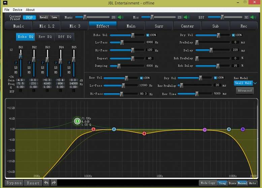
Task: Toggle the EQ1 bypass checkbox
Action: pyautogui.click(x=21, y=91)
